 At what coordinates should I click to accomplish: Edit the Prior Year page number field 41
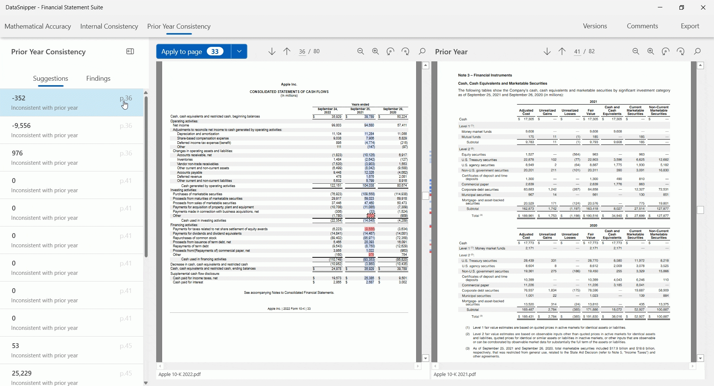click(577, 52)
